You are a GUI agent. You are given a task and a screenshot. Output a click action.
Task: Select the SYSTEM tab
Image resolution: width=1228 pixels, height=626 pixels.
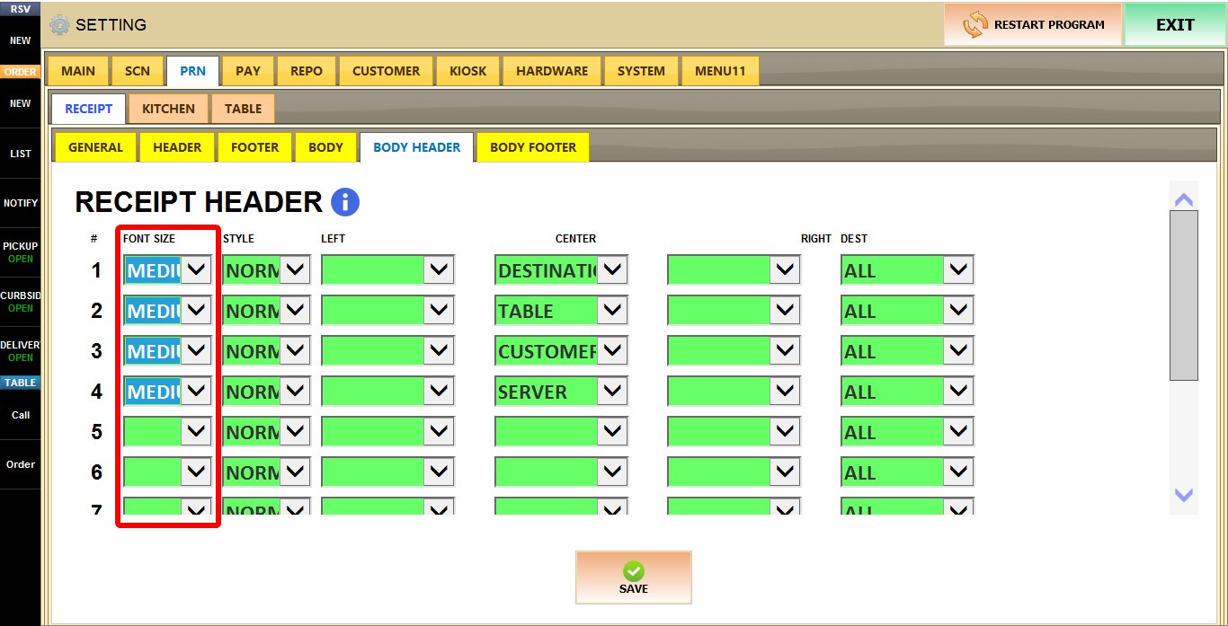pyautogui.click(x=641, y=71)
